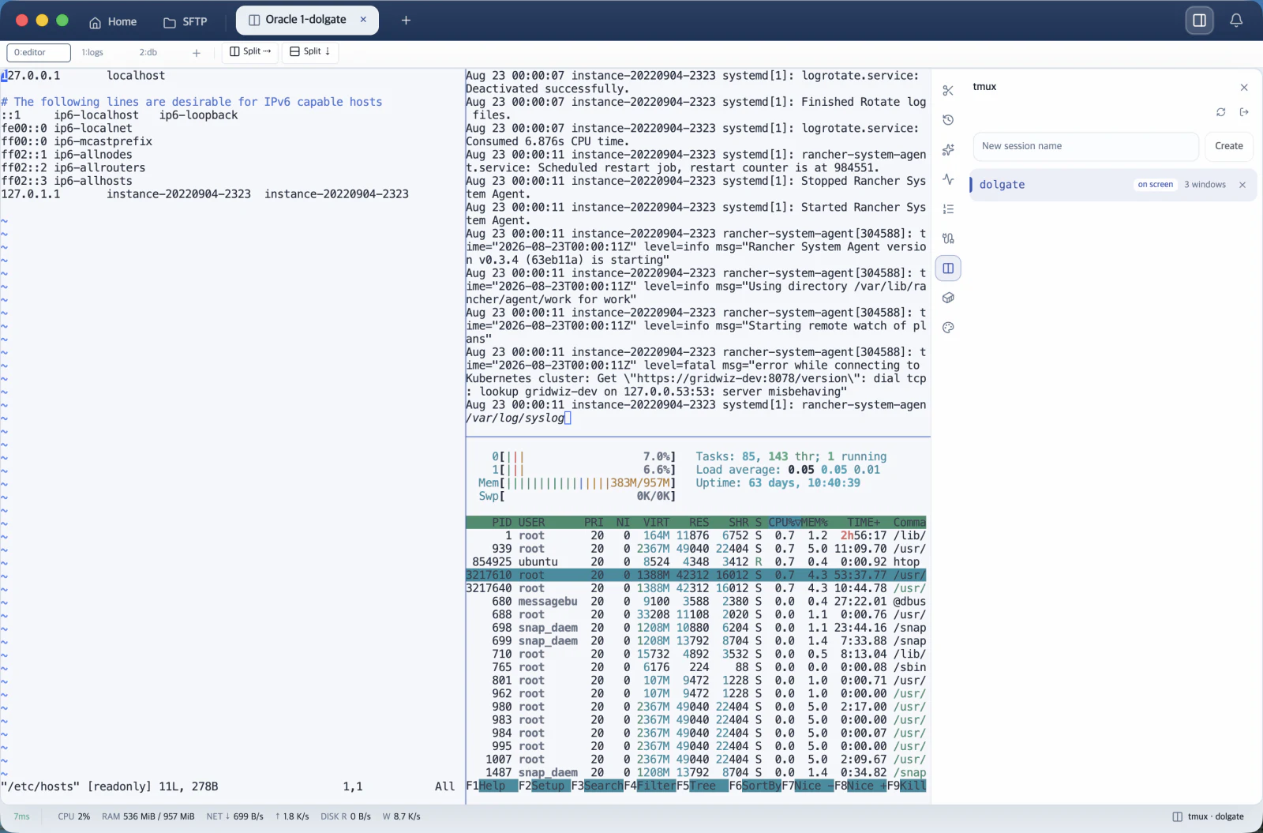Click the 'on screen' badge

point(1156,185)
